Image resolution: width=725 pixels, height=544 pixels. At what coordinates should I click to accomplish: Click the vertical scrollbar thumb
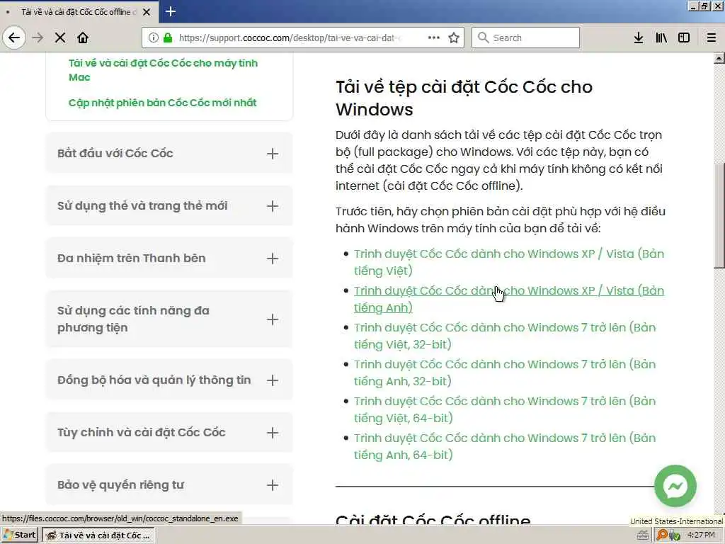coord(719,215)
